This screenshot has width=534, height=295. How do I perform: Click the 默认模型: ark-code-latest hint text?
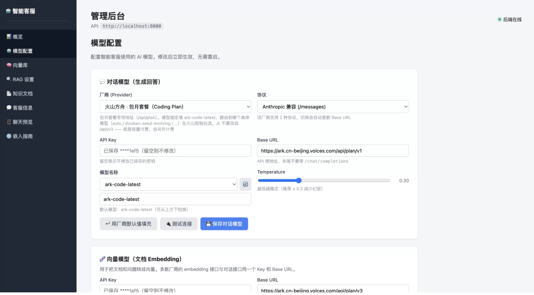click(144, 210)
